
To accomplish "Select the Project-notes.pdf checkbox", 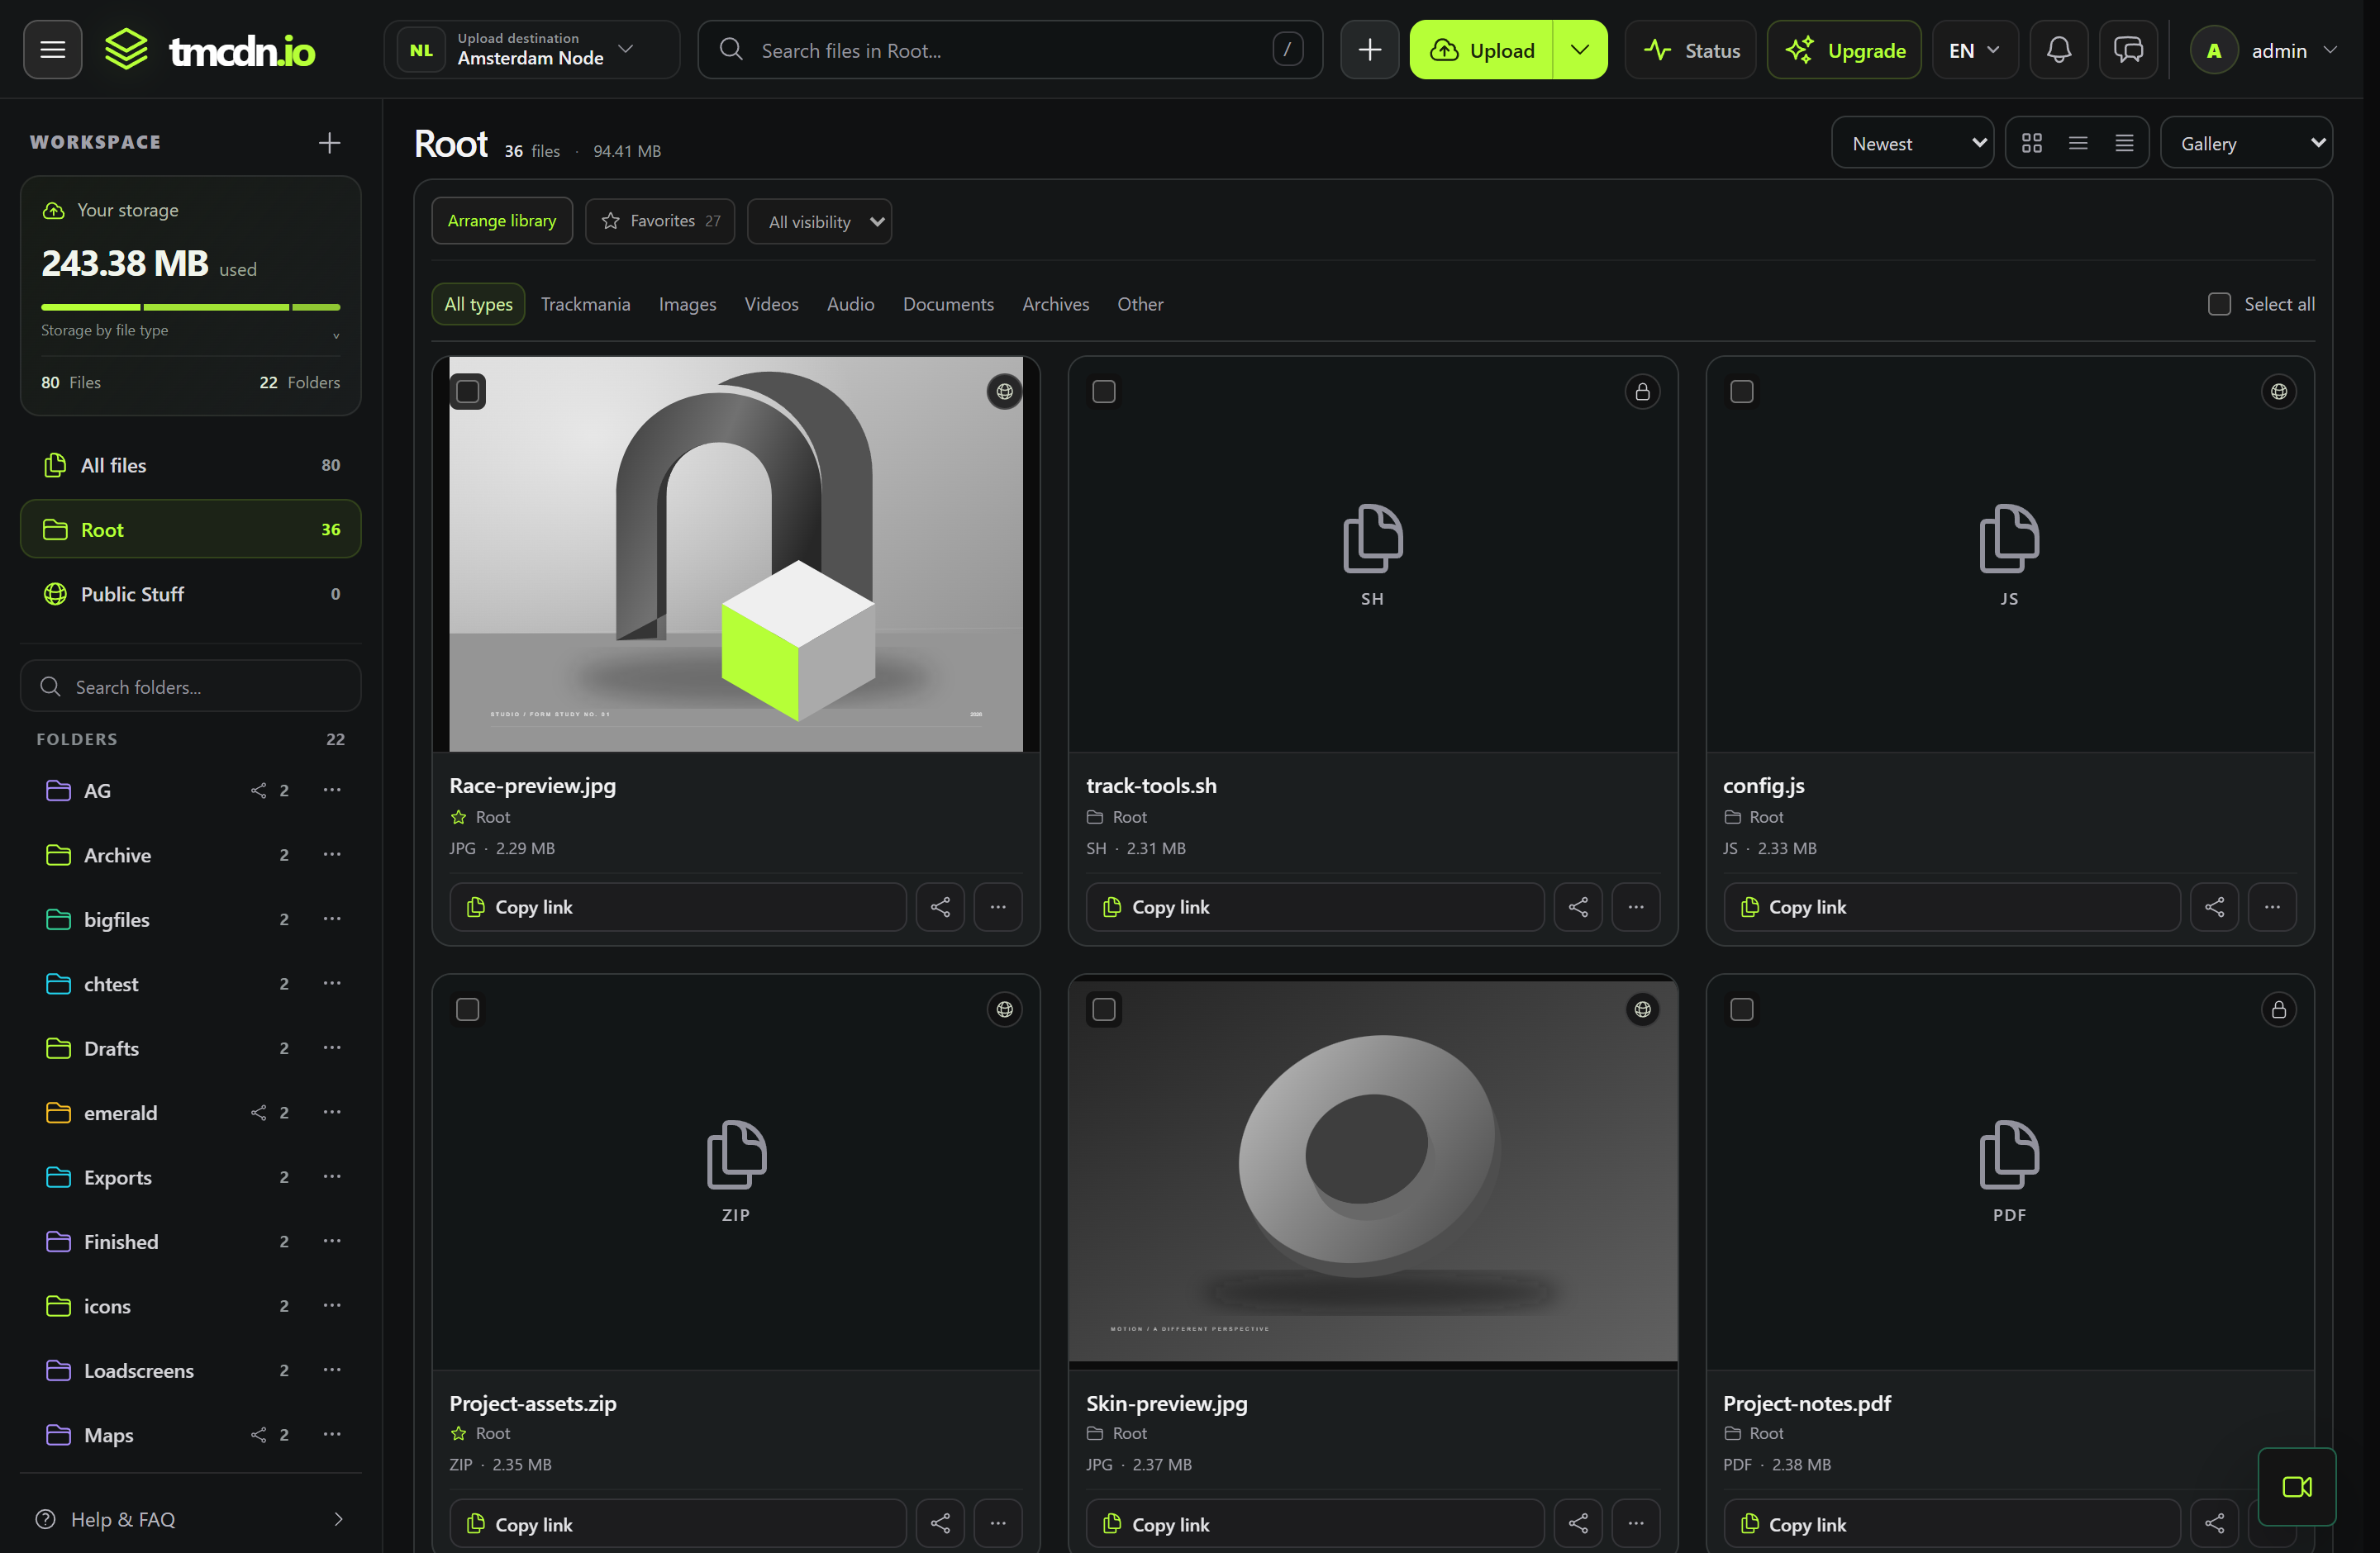I will pyautogui.click(x=1741, y=1009).
